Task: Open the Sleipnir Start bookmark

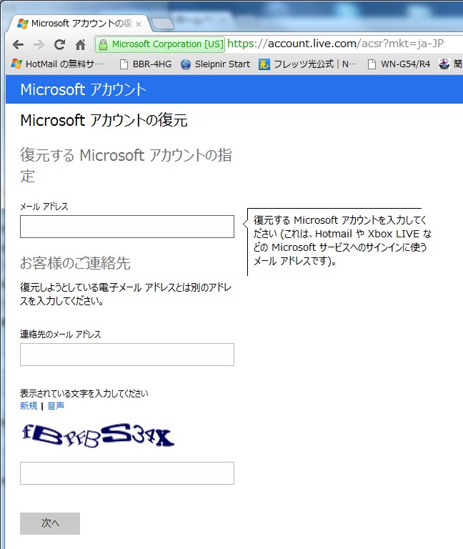Action: click(x=215, y=64)
